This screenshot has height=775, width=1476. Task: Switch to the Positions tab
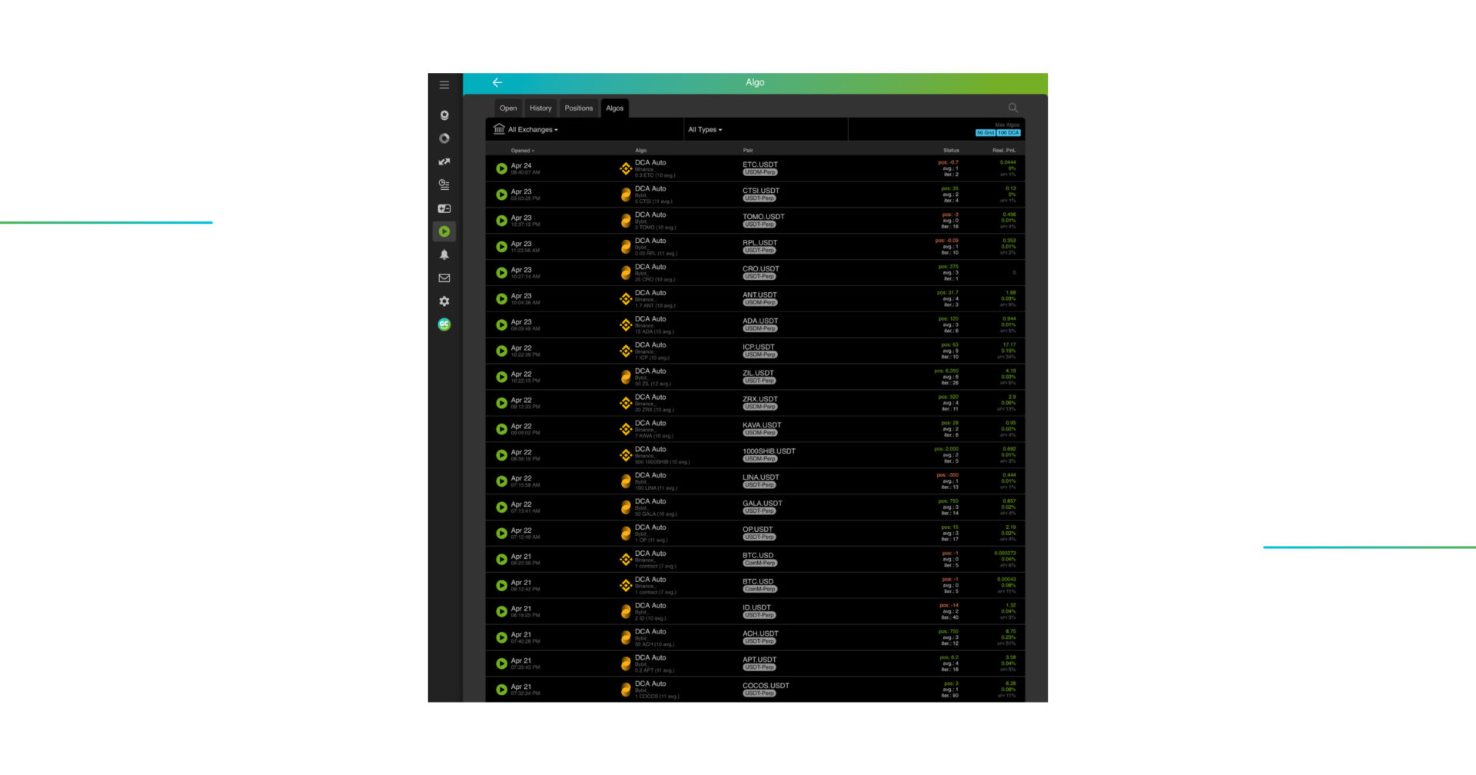[x=578, y=108]
